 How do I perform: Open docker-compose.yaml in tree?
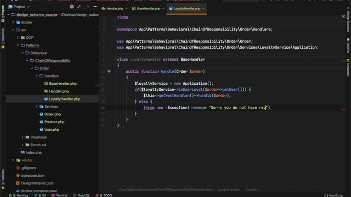coord(39,191)
